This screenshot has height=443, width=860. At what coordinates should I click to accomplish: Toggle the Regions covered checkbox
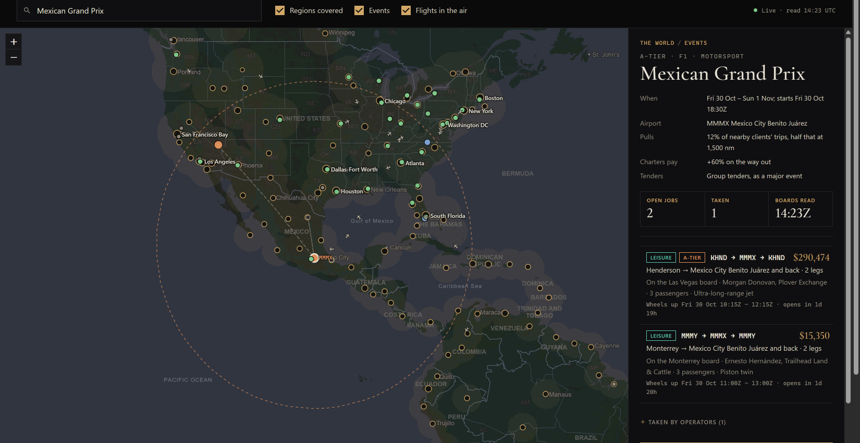(280, 10)
